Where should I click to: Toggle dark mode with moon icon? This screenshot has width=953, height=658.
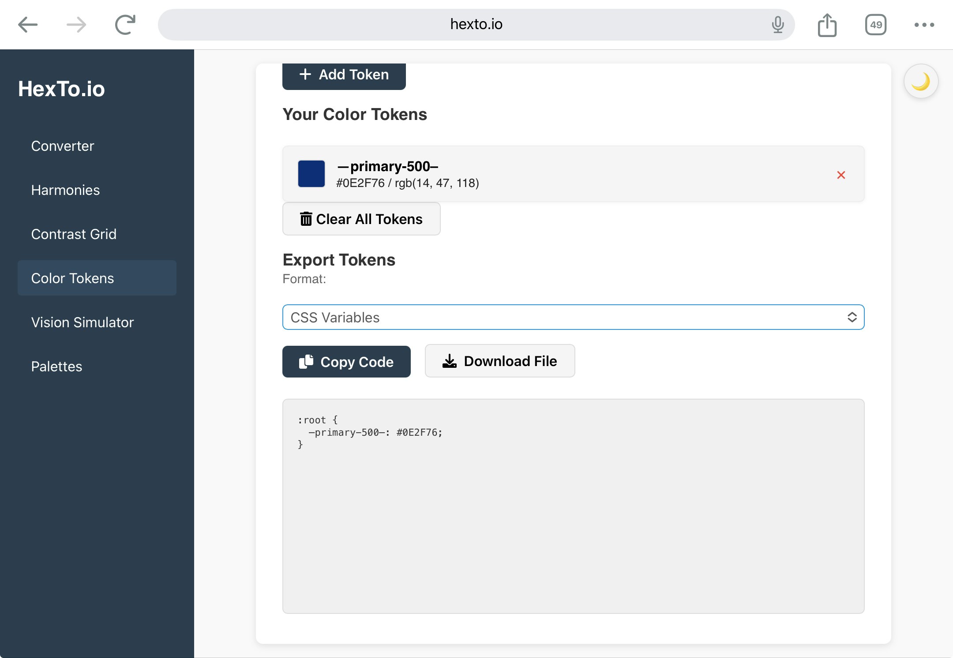point(921,82)
